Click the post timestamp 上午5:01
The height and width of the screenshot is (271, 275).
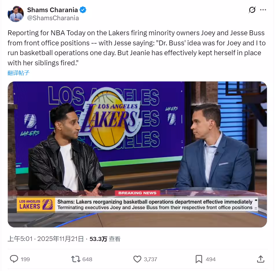[20, 239]
